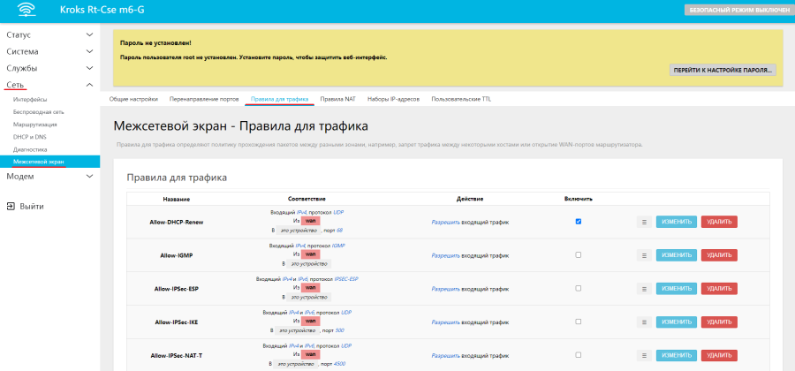Click the drag handle for Allow-IPSec-IKE rule
This screenshot has width=795, height=371.
click(644, 322)
